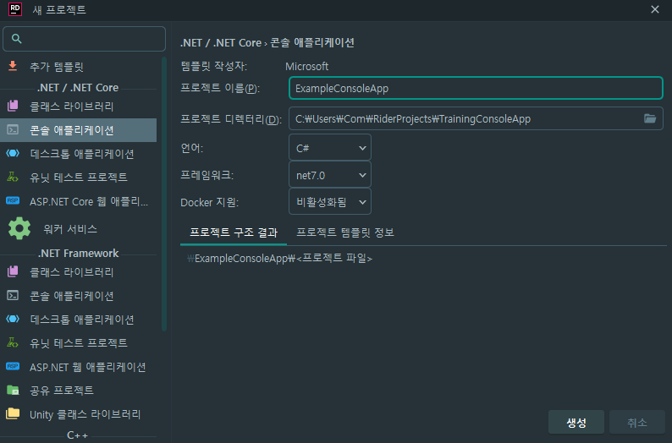This screenshot has width=672, height=443.
Task: Click the .NET Core 유닛 테스트 프로젝트 flask icon
Action: pos(13,177)
